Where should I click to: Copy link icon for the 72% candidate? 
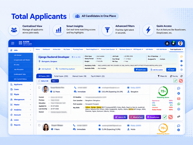point(179,116)
